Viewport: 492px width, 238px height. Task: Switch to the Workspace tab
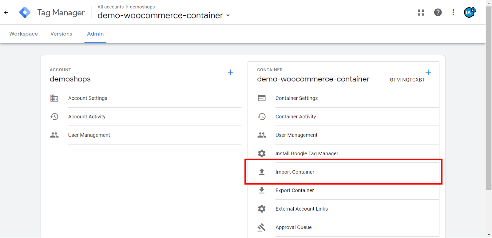(x=24, y=34)
